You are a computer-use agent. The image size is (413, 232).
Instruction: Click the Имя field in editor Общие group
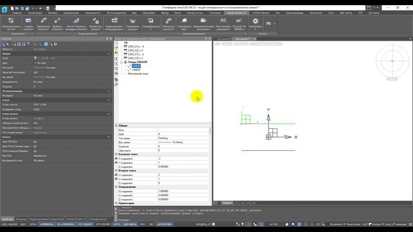point(183,130)
